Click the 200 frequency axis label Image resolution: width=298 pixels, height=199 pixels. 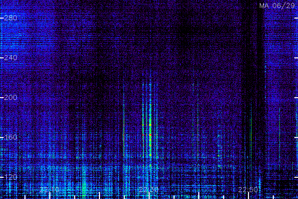pos(11,98)
